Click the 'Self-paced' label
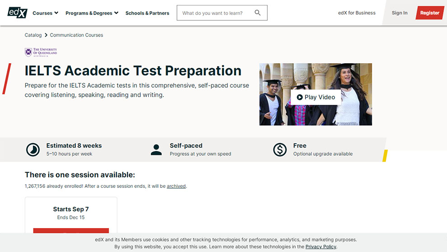This screenshot has width=447, height=252. click(186, 146)
